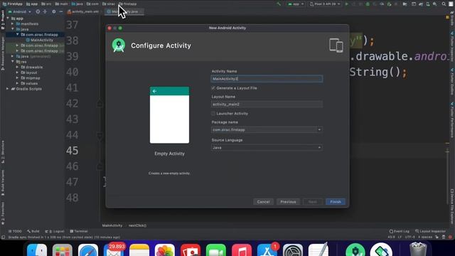The width and height of the screenshot is (455, 256).
Task: Open the Layout Inspector
Action: pos(430,231)
